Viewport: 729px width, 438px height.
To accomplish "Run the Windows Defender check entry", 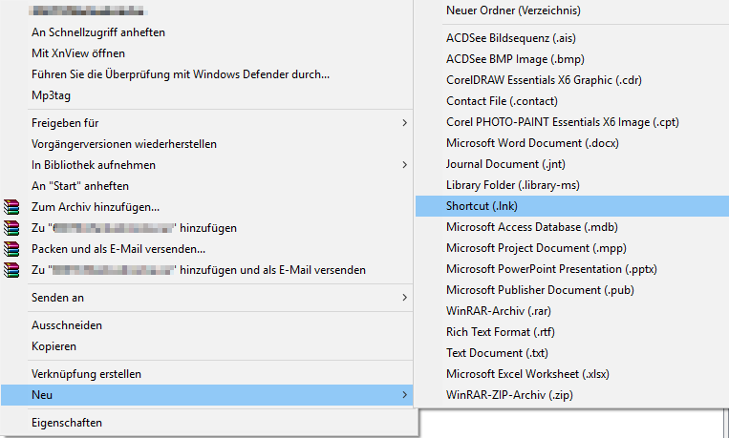I will click(x=181, y=74).
